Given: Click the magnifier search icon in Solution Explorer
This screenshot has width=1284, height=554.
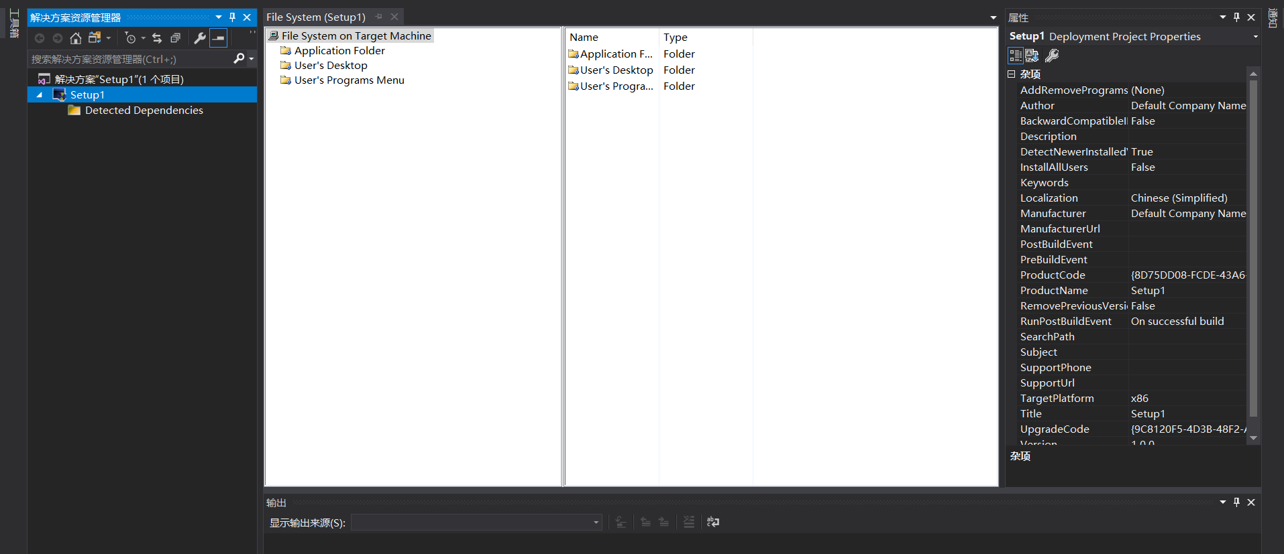Looking at the screenshot, I should 239,59.
